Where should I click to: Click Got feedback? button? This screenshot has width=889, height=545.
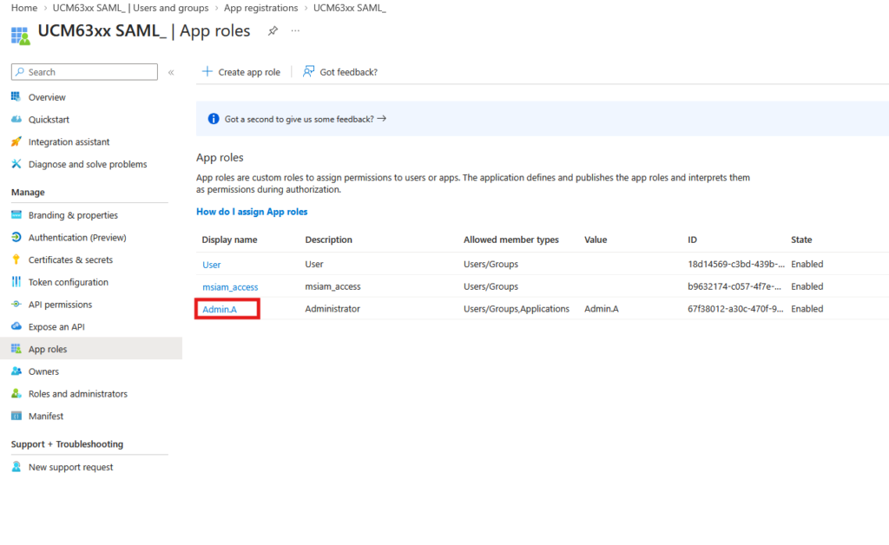(340, 72)
